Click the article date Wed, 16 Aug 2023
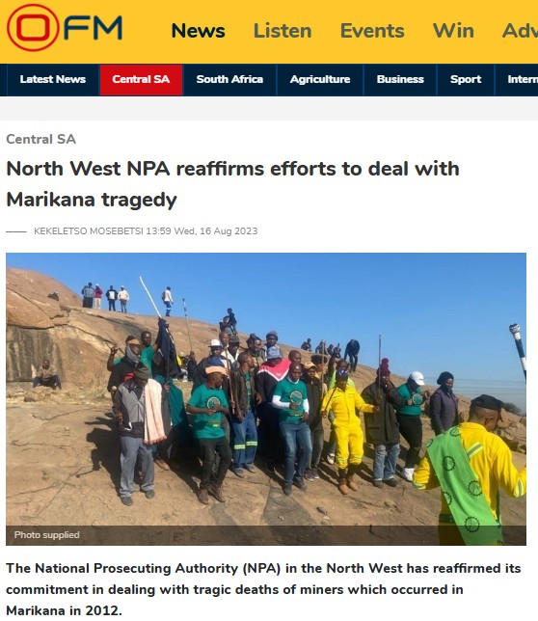This screenshot has width=538, height=621. [x=216, y=231]
